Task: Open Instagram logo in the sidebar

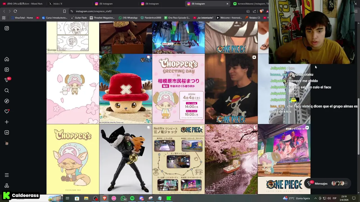Action: (7, 28)
